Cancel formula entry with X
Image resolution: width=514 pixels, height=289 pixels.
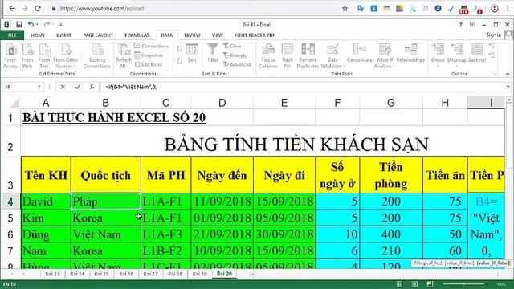[x=63, y=87]
